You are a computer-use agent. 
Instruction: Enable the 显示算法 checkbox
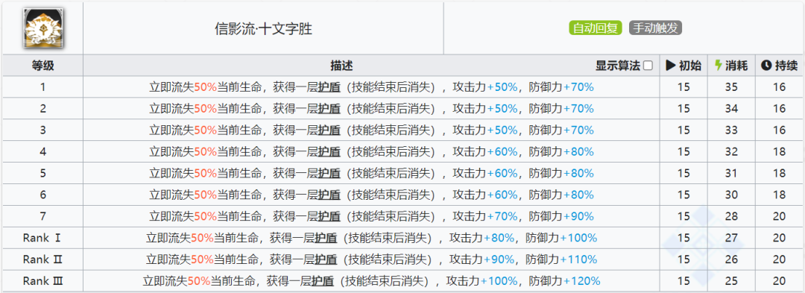pos(648,66)
